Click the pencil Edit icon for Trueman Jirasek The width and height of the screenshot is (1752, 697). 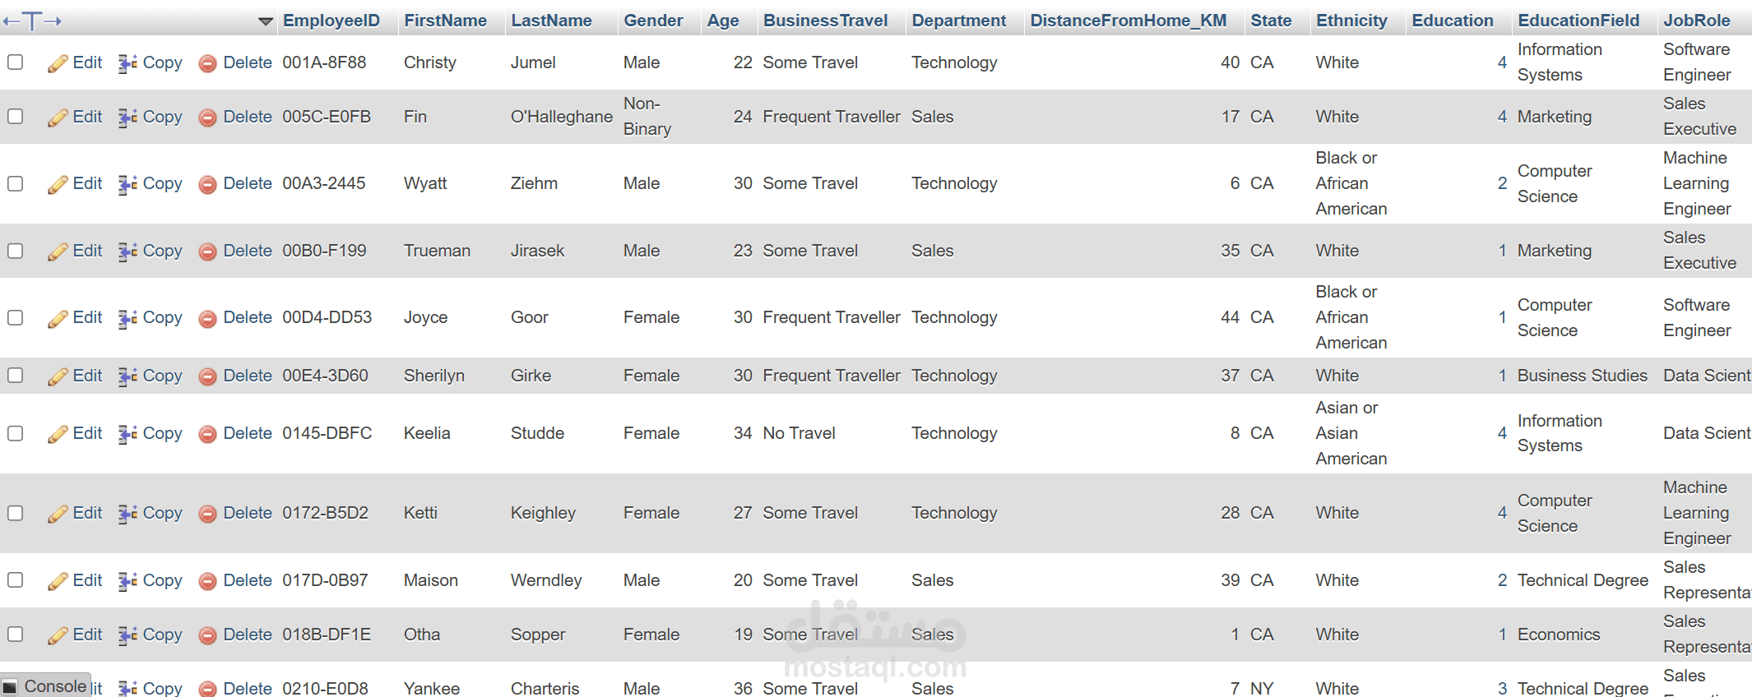[x=58, y=252]
